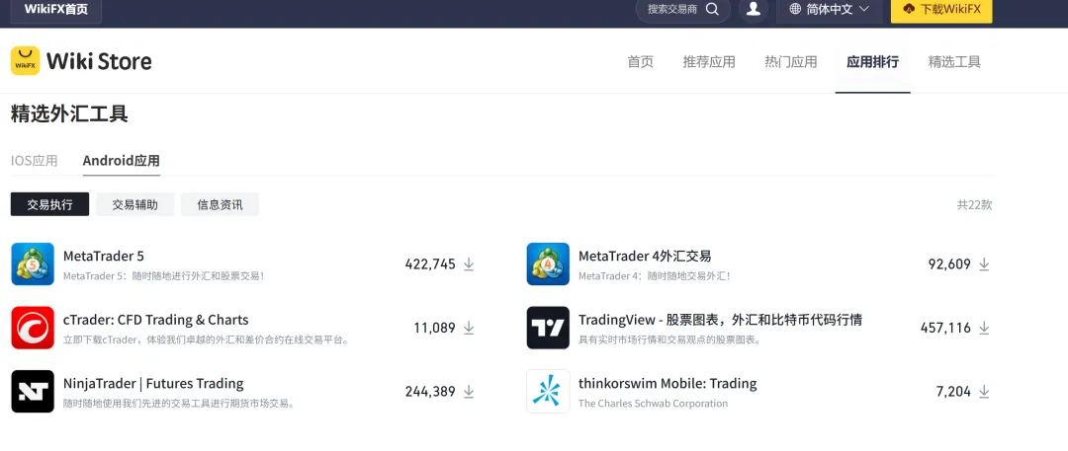Download thinkorswim via arrow icon
The image size is (1068, 451).
tap(984, 391)
